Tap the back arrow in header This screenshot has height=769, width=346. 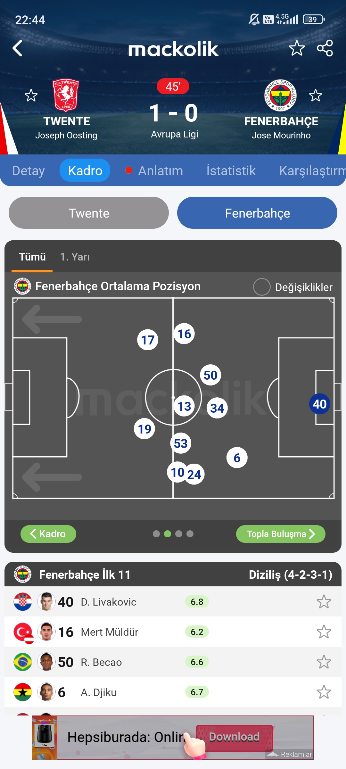(17, 48)
